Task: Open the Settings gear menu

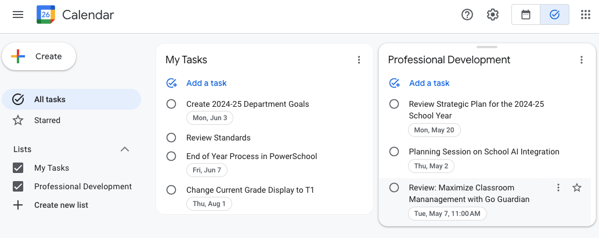Action: [493, 15]
